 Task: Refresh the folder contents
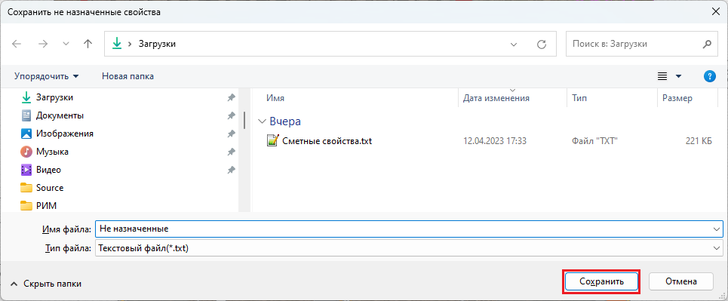[542, 44]
